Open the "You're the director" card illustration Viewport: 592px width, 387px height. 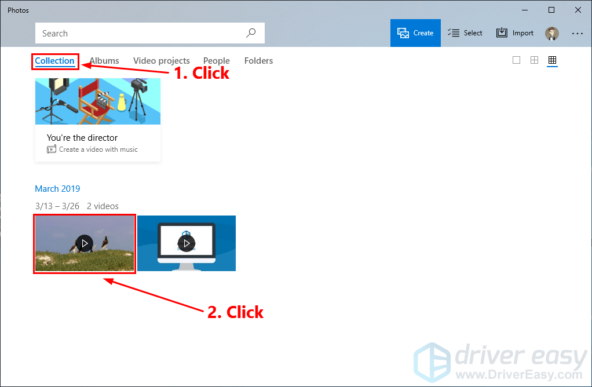[98, 101]
